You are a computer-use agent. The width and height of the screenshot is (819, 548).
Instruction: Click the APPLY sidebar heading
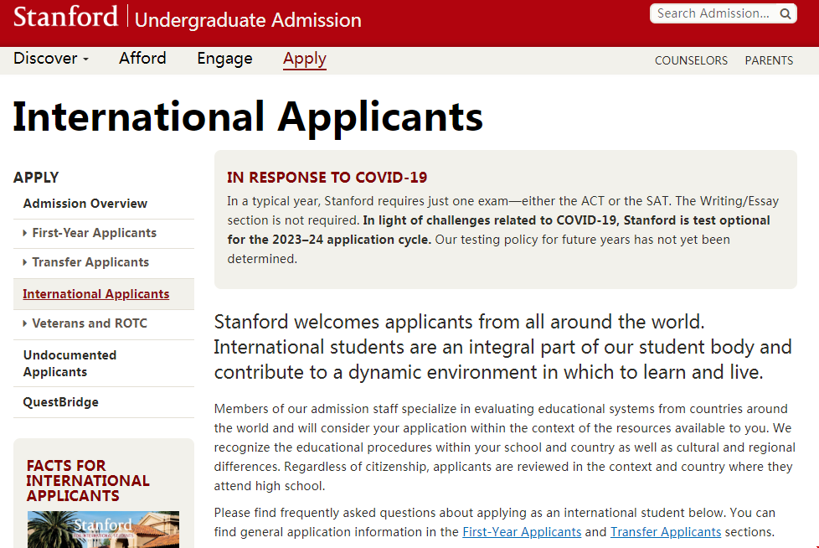[x=36, y=178]
